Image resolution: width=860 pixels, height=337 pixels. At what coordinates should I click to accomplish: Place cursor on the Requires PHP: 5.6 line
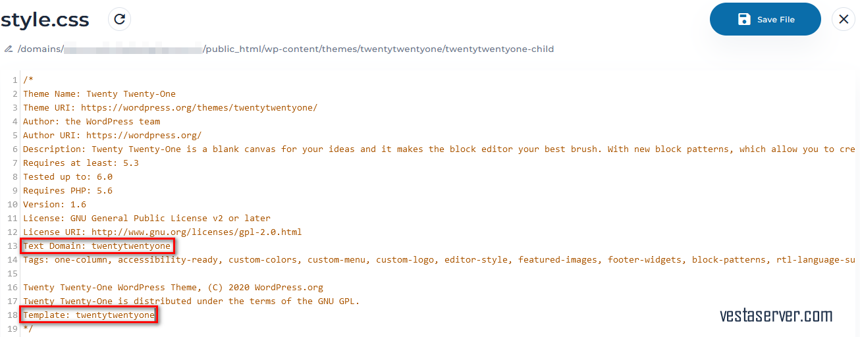[68, 190]
